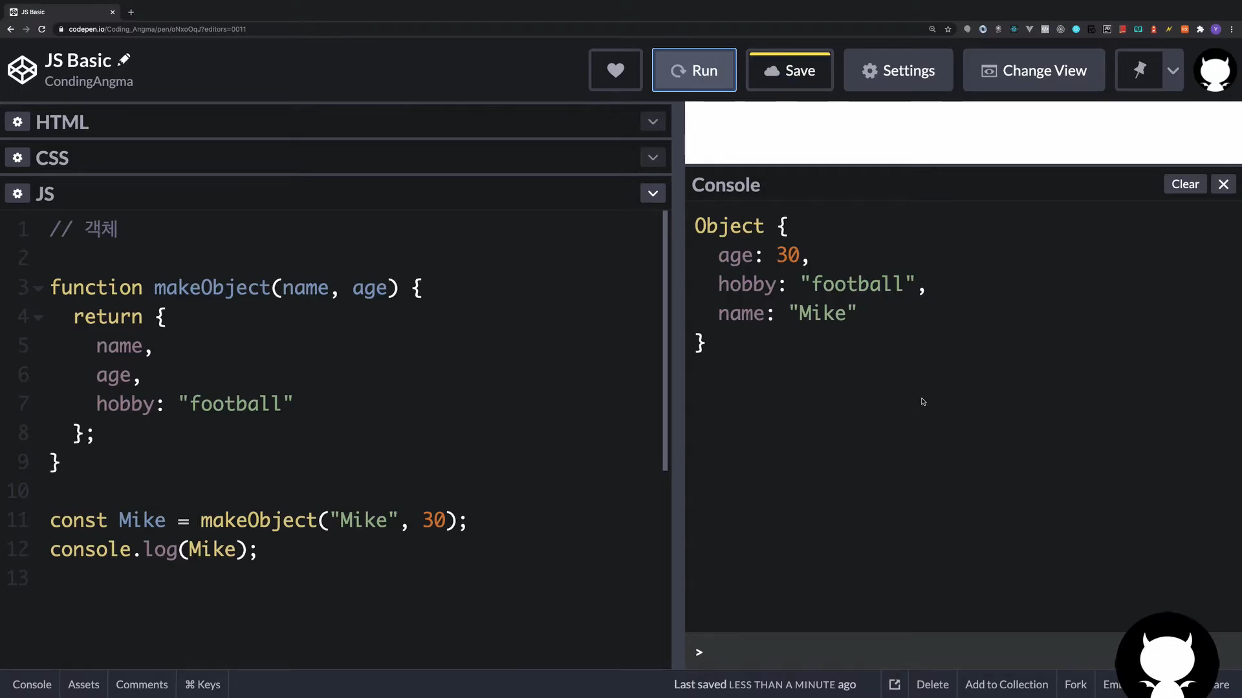1242x698 pixels.
Task: Click CondingAngma author link
Action: (89, 81)
